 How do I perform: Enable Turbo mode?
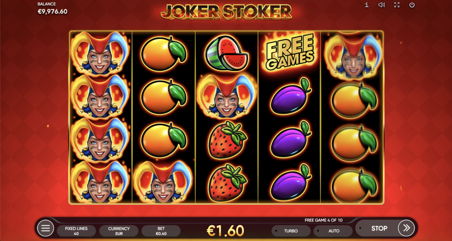[x=291, y=231]
